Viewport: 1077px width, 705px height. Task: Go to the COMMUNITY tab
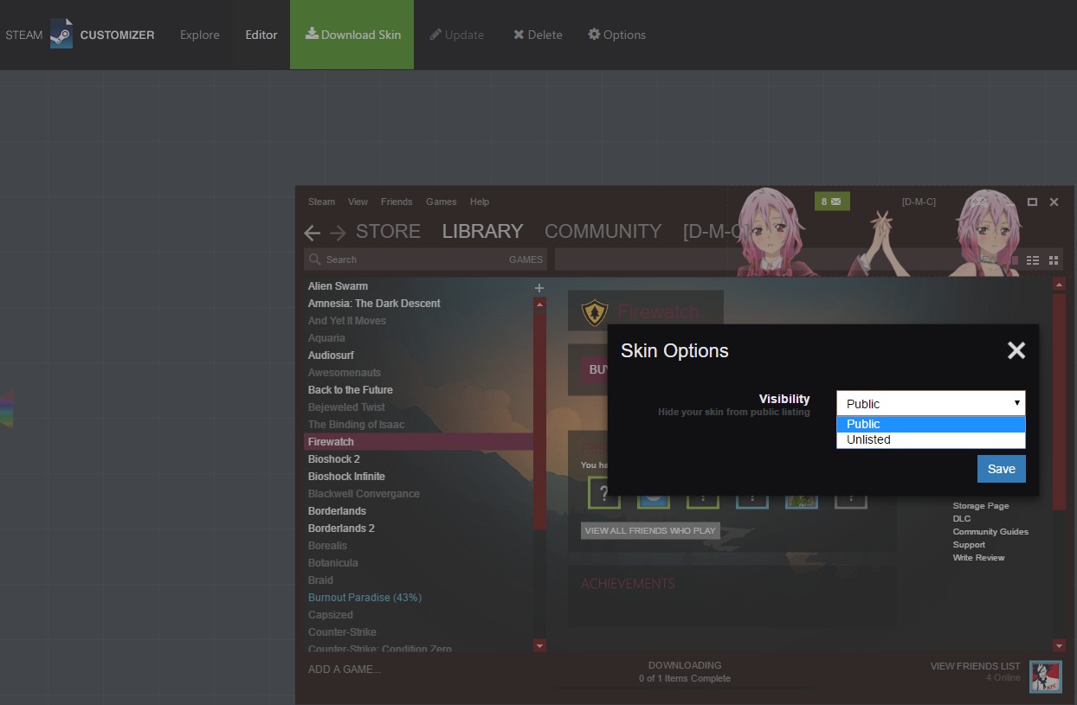tap(603, 232)
